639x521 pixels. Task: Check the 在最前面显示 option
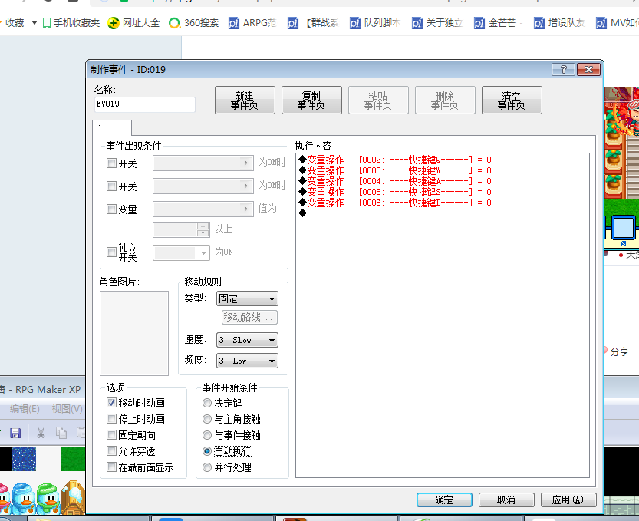pos(111,467)
